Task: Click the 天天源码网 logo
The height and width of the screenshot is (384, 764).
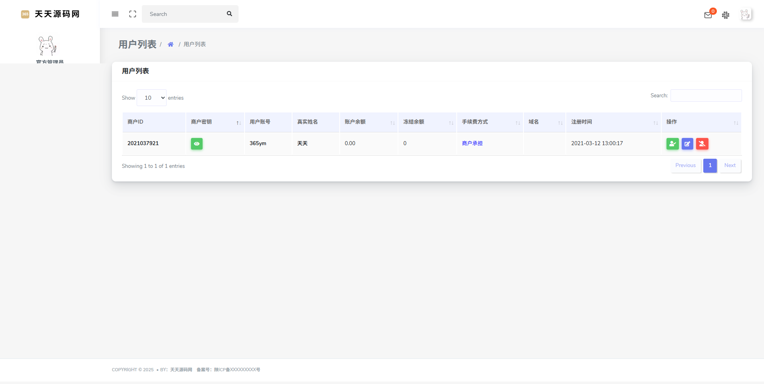Action: point(50,14)
